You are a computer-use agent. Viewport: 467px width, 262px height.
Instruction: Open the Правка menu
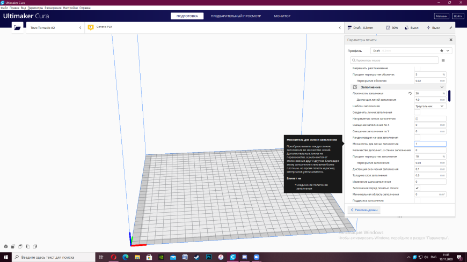coord(14,8)
